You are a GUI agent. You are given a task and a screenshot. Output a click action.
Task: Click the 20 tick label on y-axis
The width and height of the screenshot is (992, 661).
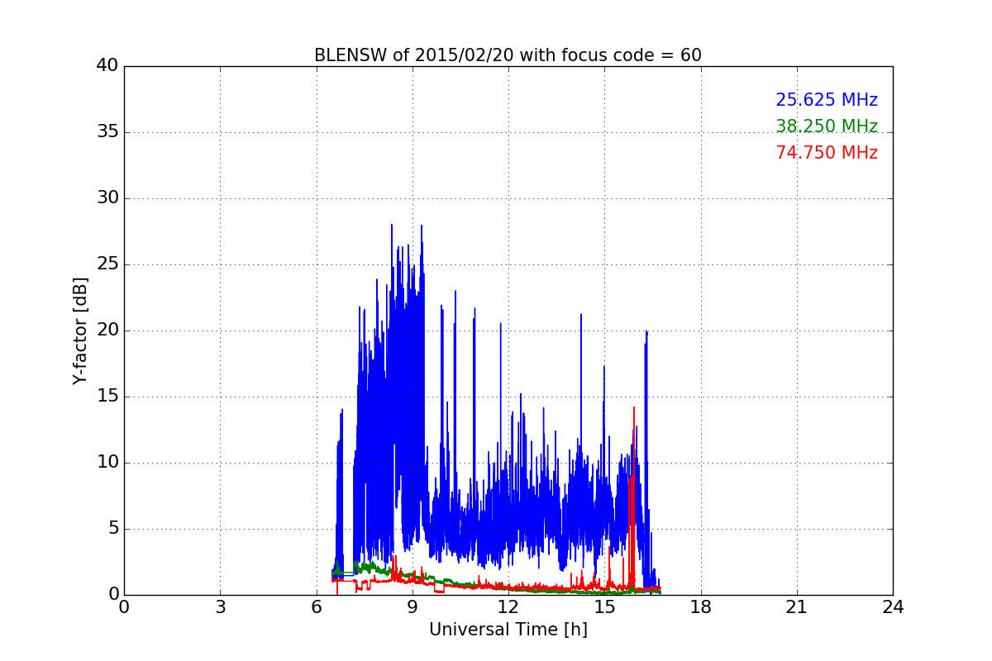[107, 330]
